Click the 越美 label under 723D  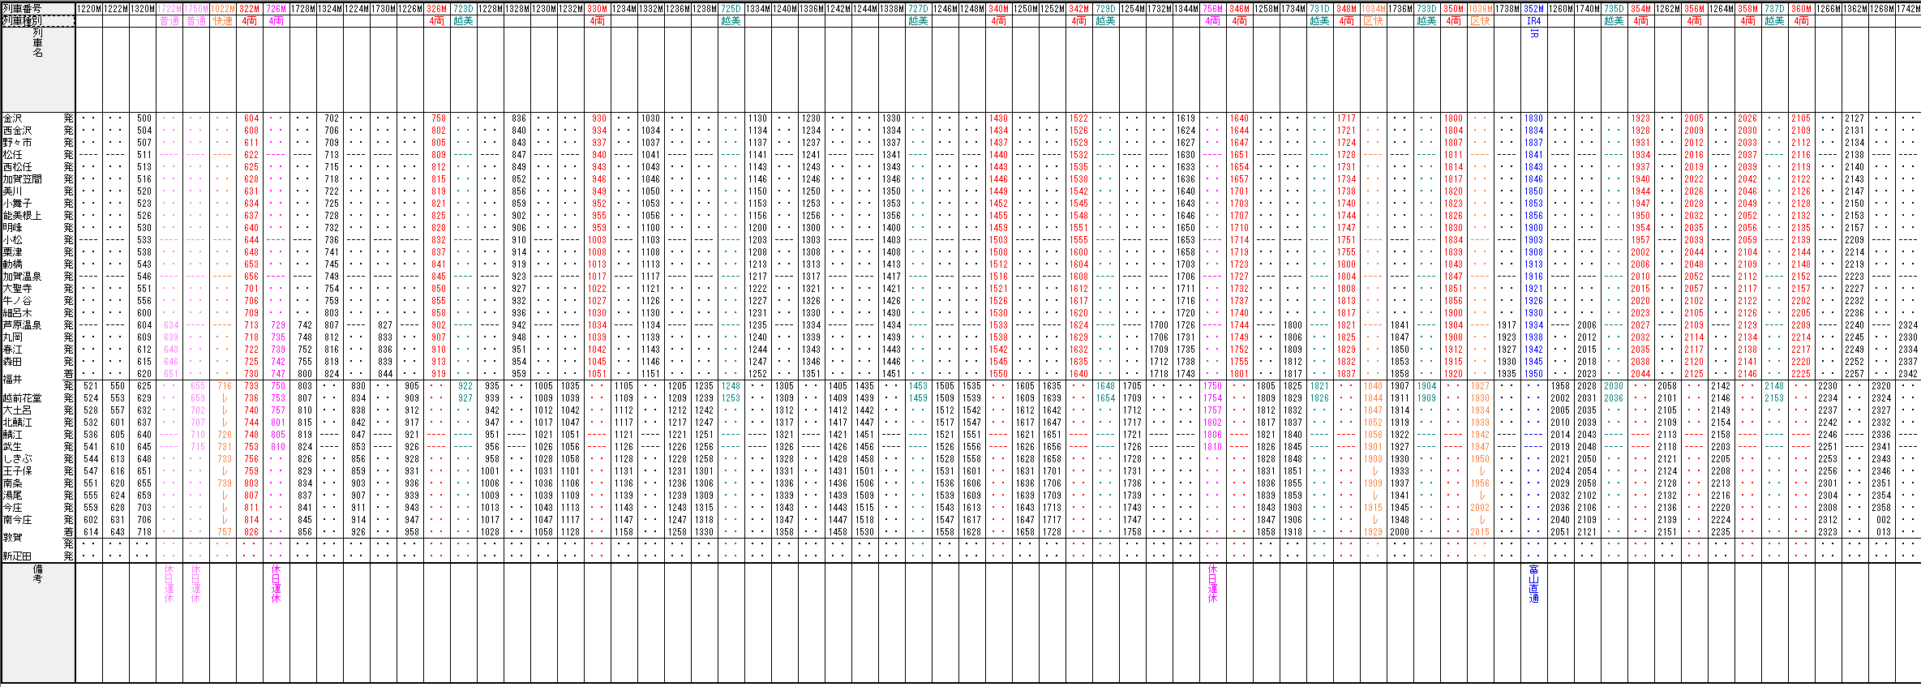click(x=463, y=21)
